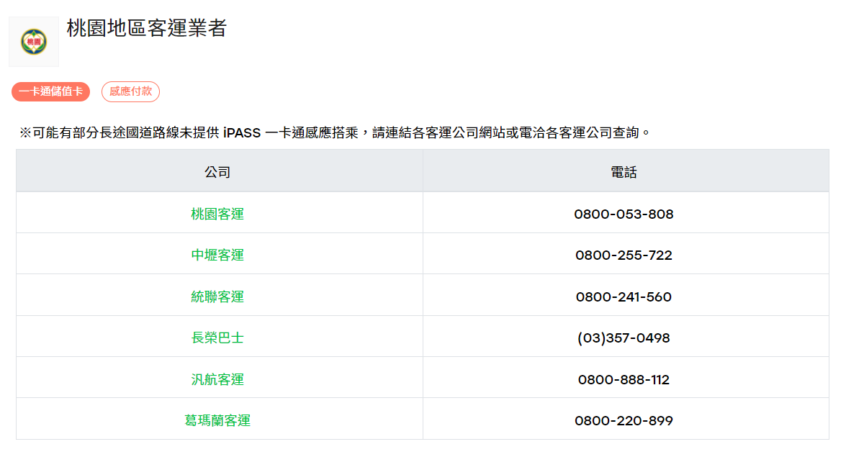Open the 中壢客運 company link

point(217,255)
